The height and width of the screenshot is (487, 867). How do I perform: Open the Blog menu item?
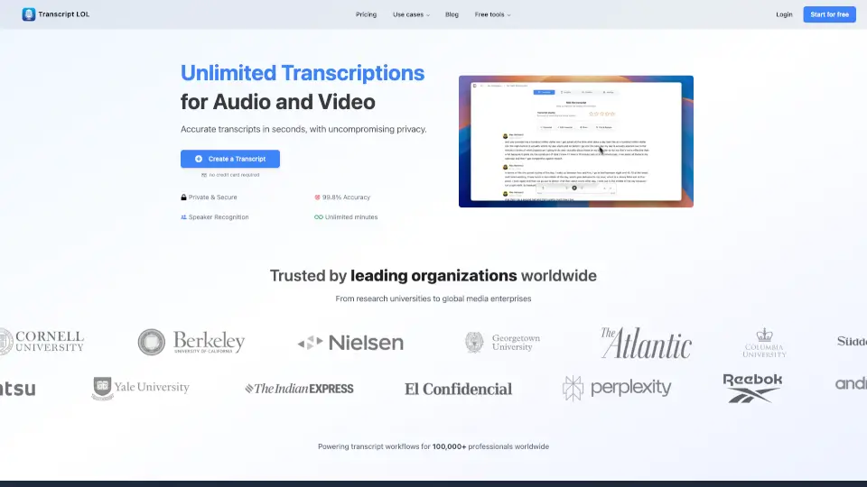click(x=452, y=14)
